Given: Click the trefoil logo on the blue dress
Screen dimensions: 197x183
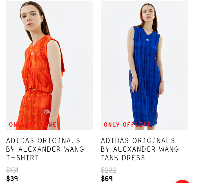Looking at the screenshot, I should pos(147,40).
